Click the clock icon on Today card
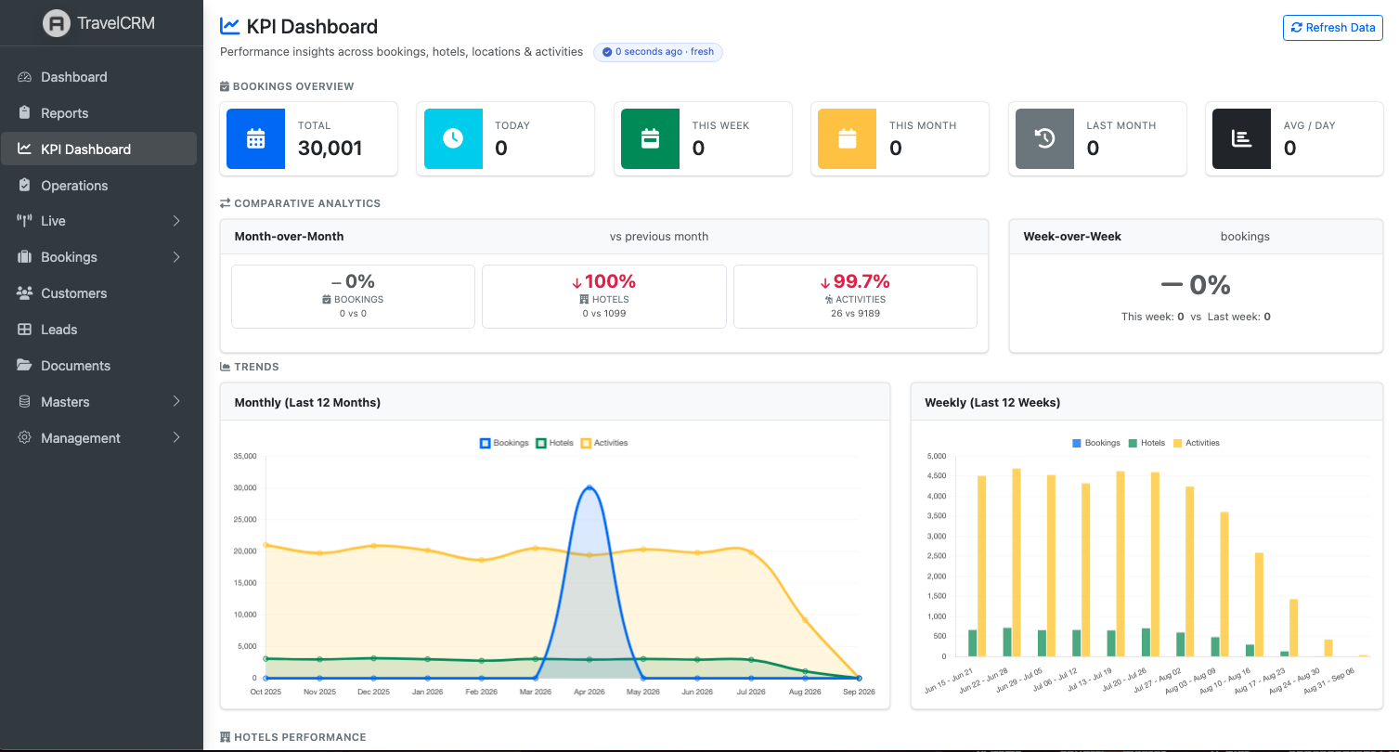Image resolution: width=1399 pixels, height=752 pixels. (x=453, y=138)
